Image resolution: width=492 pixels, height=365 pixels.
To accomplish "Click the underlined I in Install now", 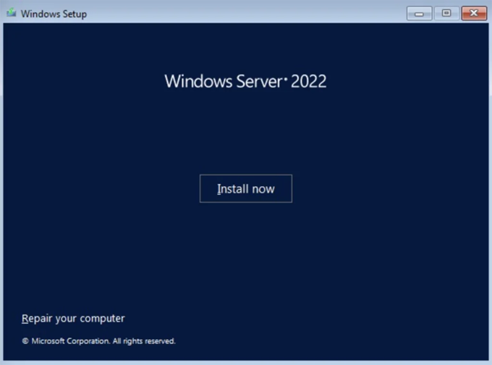I will 219,189.
